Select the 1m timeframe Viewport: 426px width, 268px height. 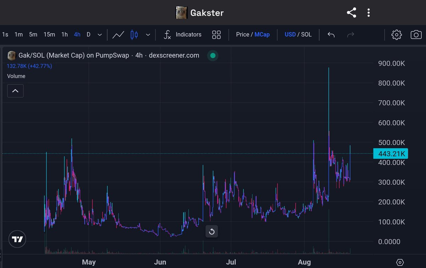coord(18,34)
